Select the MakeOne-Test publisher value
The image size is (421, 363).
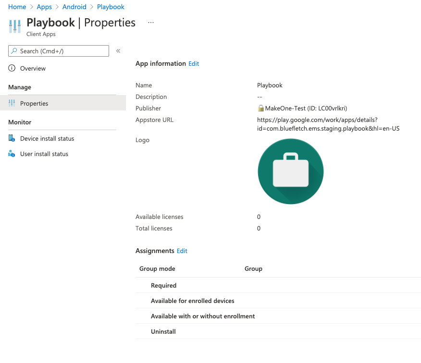(x=306, y=108)
